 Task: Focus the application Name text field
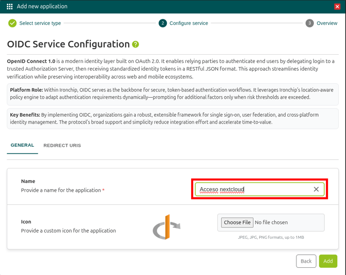pyautogui.click(x=253, y=189)
